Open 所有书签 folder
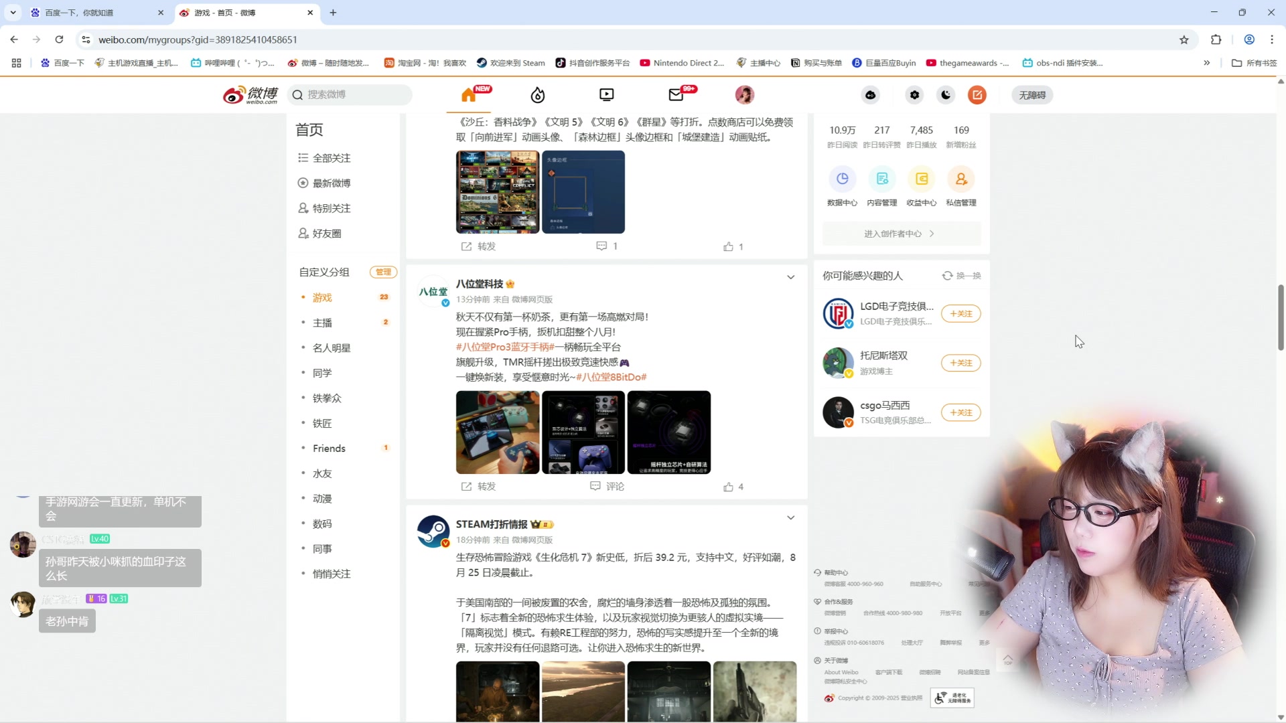Viewport: 1286px width, 723px height. click(x=1255, y=63)
